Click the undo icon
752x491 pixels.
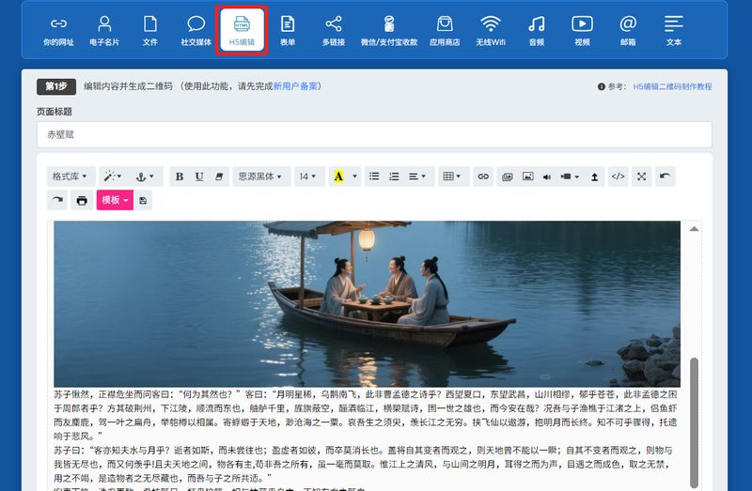[x=665, y=176]
